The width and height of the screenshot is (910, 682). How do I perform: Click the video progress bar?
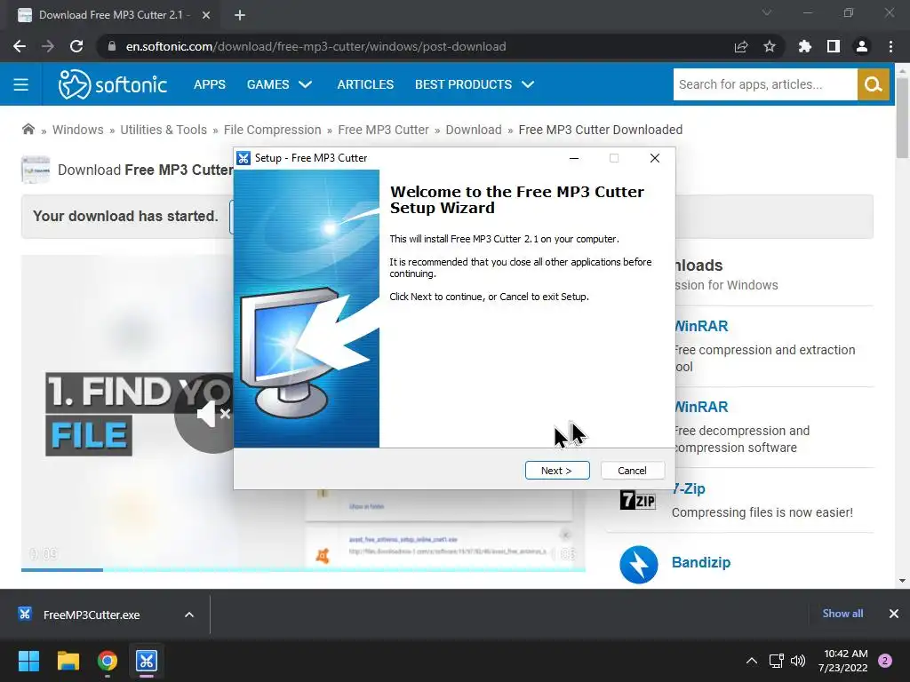click(x=303, y=570)
